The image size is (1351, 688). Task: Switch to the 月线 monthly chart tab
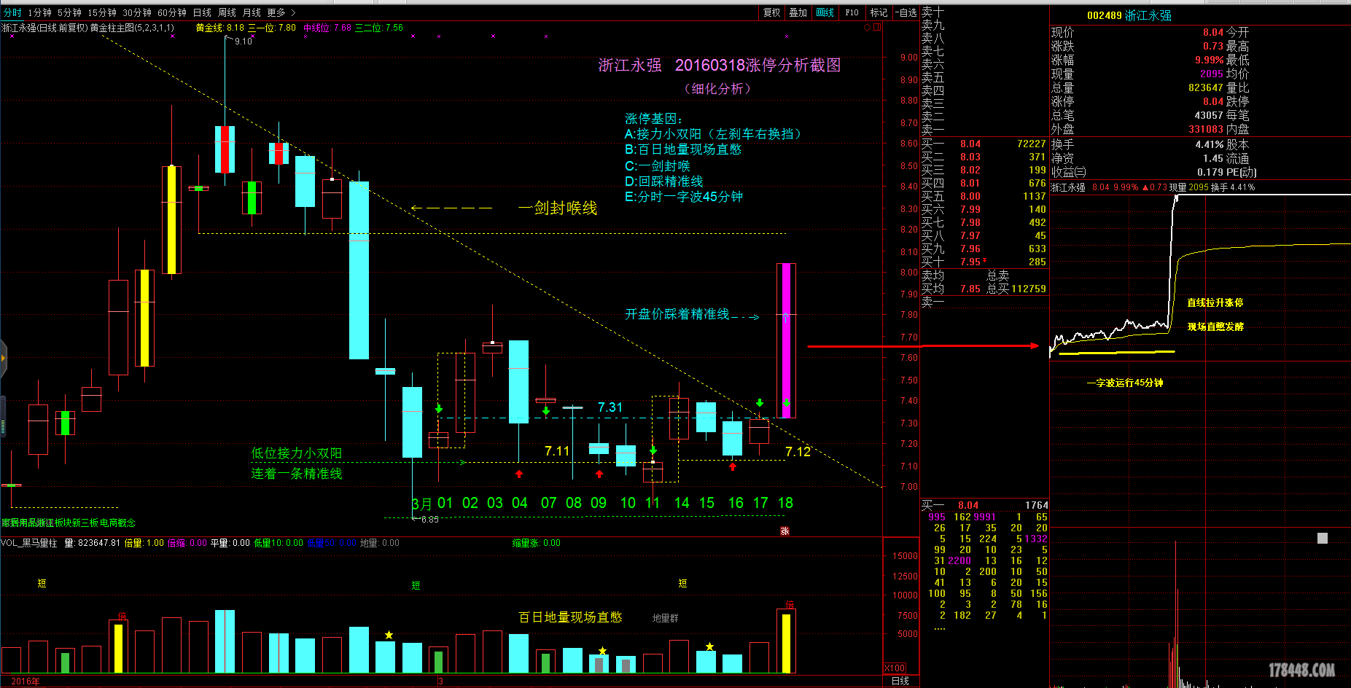[x=252, y=12]
